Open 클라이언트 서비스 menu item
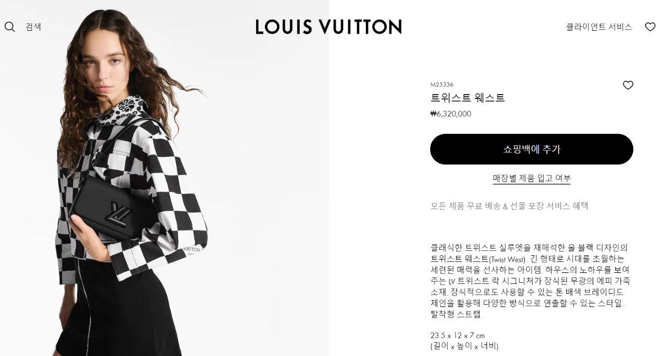Viewport: 661px width, 356px height. coord(599,26)
